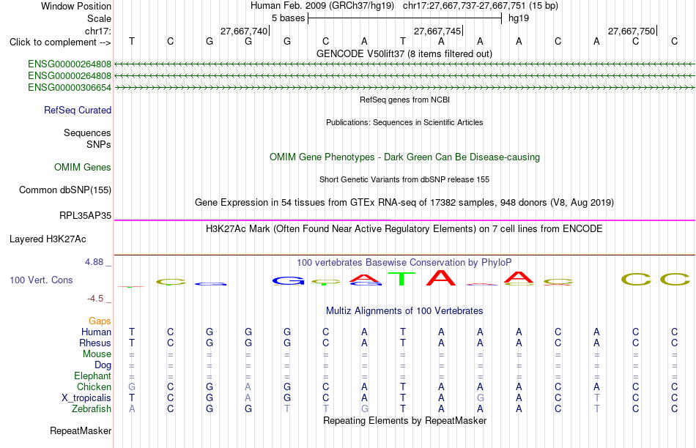Click the tall red A in PhyloP logo
The image size is (696, 448).
point(441,277)
